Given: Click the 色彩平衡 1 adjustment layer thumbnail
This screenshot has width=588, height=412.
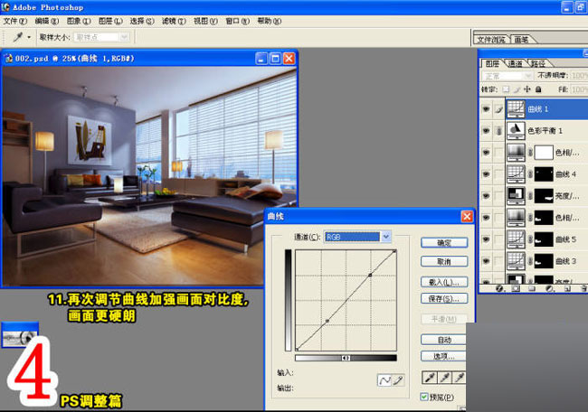Looking at the screenshot, I should 516,131.
